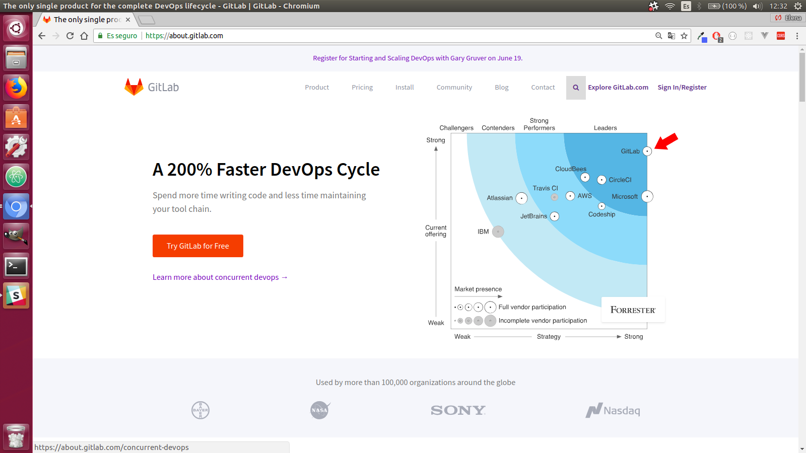Open the Trash in the launcher
This screenshot has height=453, width=806.
[x=16, y=436]
